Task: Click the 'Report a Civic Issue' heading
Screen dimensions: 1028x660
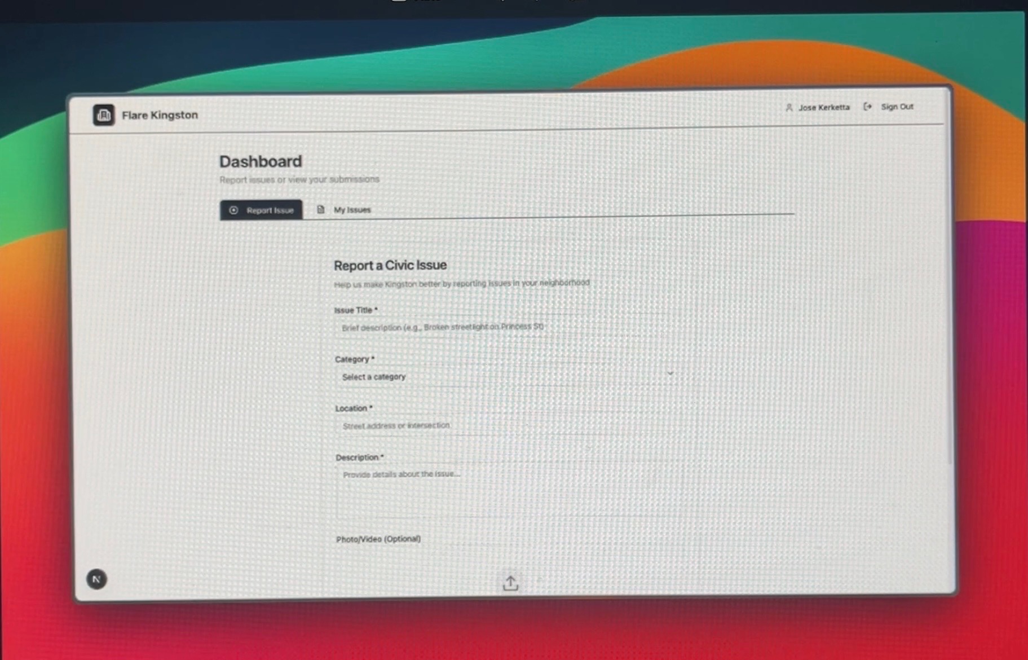Action: pos(390,265)
